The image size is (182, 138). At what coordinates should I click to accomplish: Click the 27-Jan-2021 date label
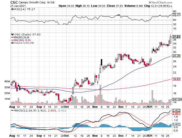tap(18, 6)
